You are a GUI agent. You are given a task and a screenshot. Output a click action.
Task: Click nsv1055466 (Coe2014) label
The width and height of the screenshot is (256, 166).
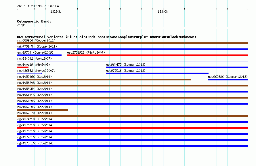[x=35, y=77]
